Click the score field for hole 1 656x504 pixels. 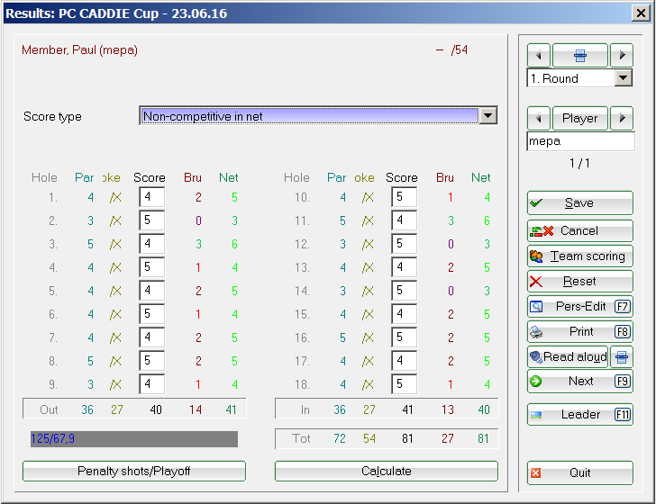(x=152, y=197)
